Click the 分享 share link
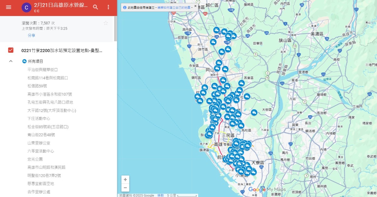This screenshot has height=197, width=377. coord(31,35)
